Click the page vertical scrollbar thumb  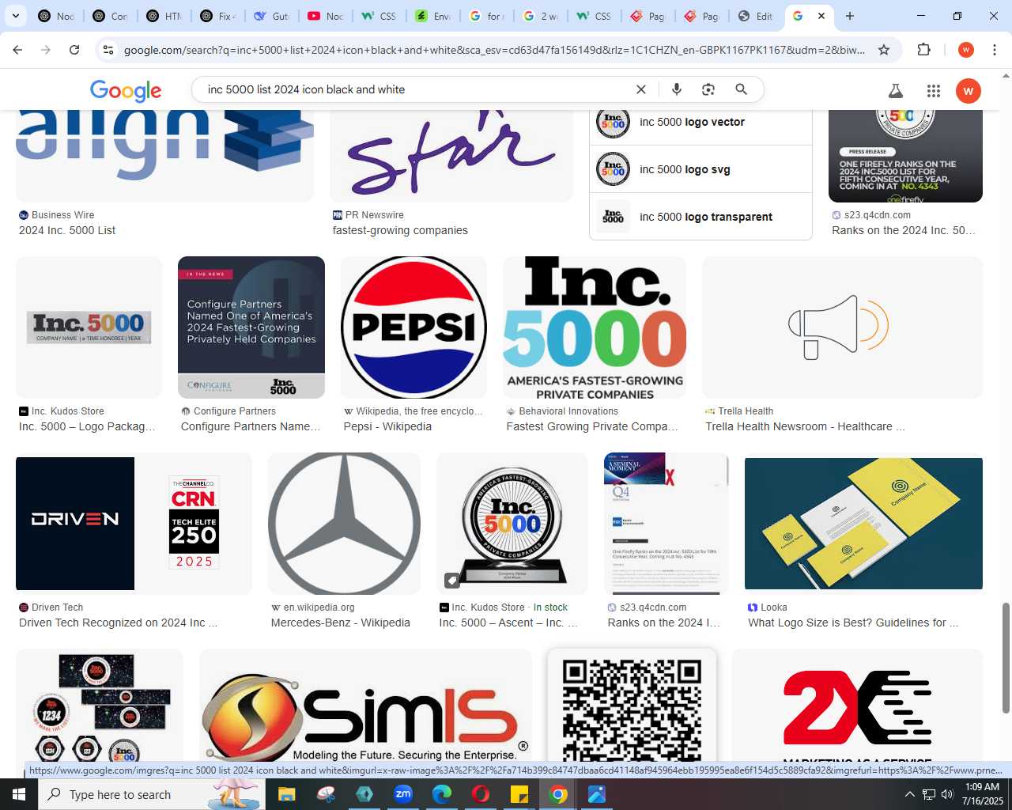coord(1006,658)
